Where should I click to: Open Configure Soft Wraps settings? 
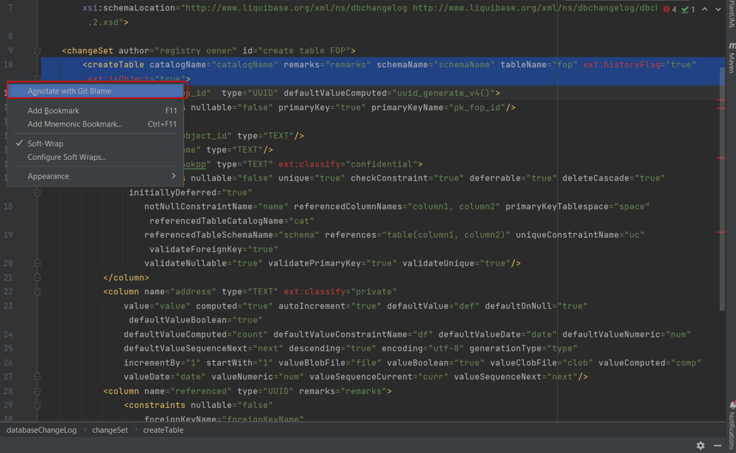[x=67, y=157]
